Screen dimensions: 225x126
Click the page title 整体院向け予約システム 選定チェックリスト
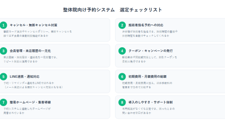click(x=112, y=10)
